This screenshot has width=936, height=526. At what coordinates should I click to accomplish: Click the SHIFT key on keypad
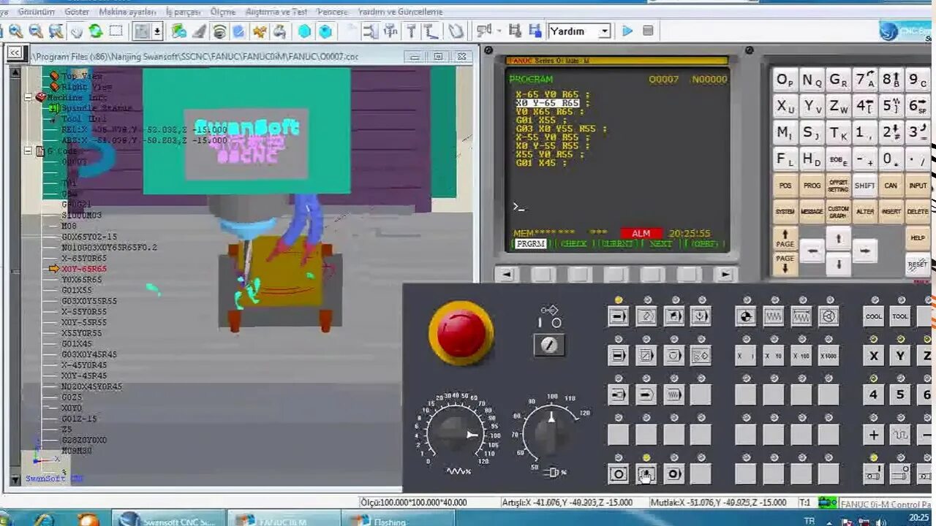[865, 186]
